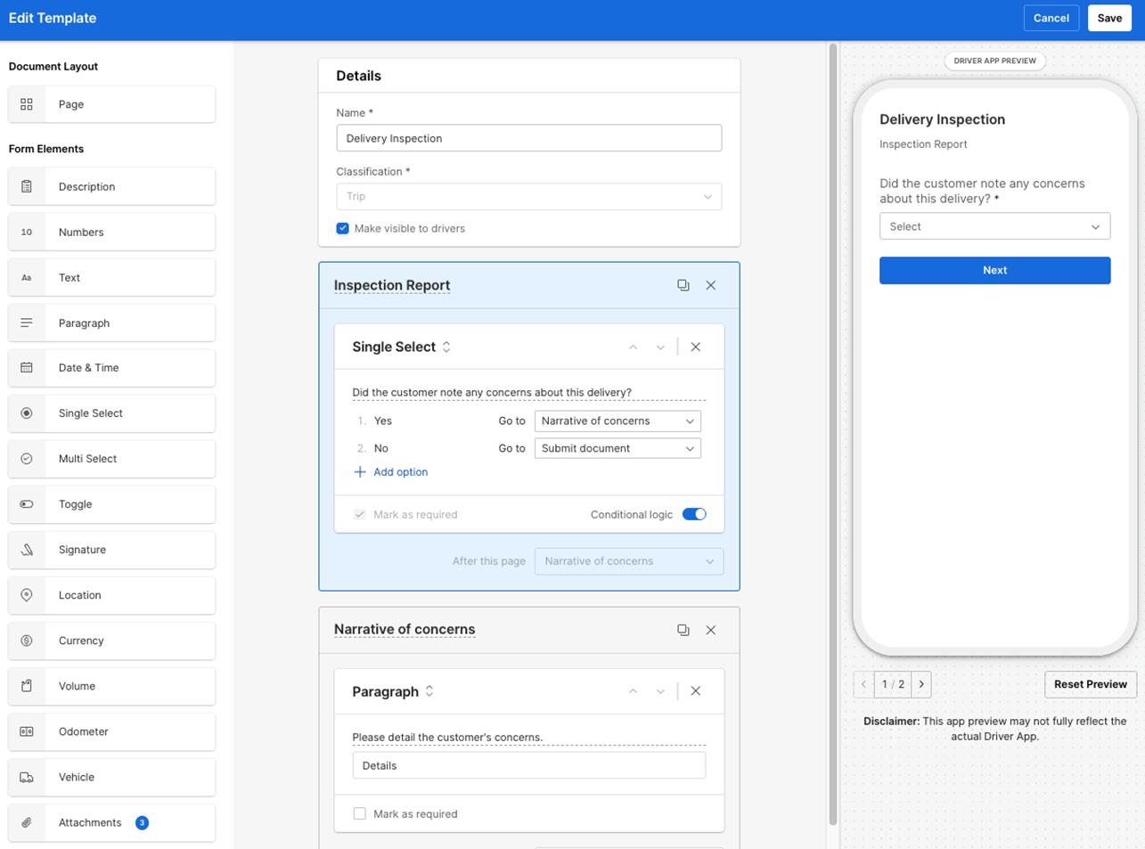
Task: Open Go to dropdown for Yes option
Action: point(617,421)
